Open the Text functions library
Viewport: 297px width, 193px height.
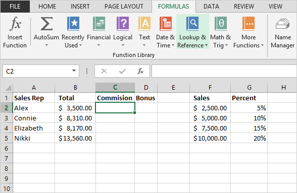pos(144,32)
